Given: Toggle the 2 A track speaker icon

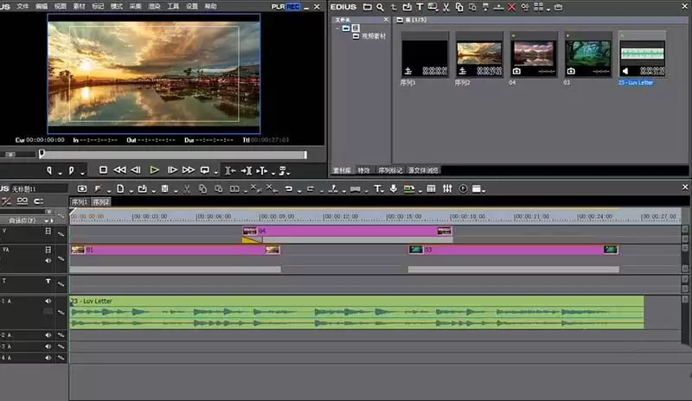Looking at the screenshot, I should point(48,335).
